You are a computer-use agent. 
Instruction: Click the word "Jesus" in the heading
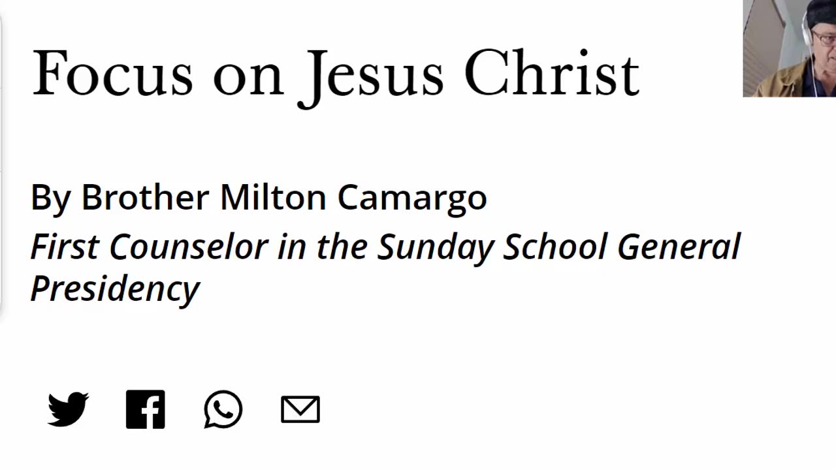click(x=371, y=77)
